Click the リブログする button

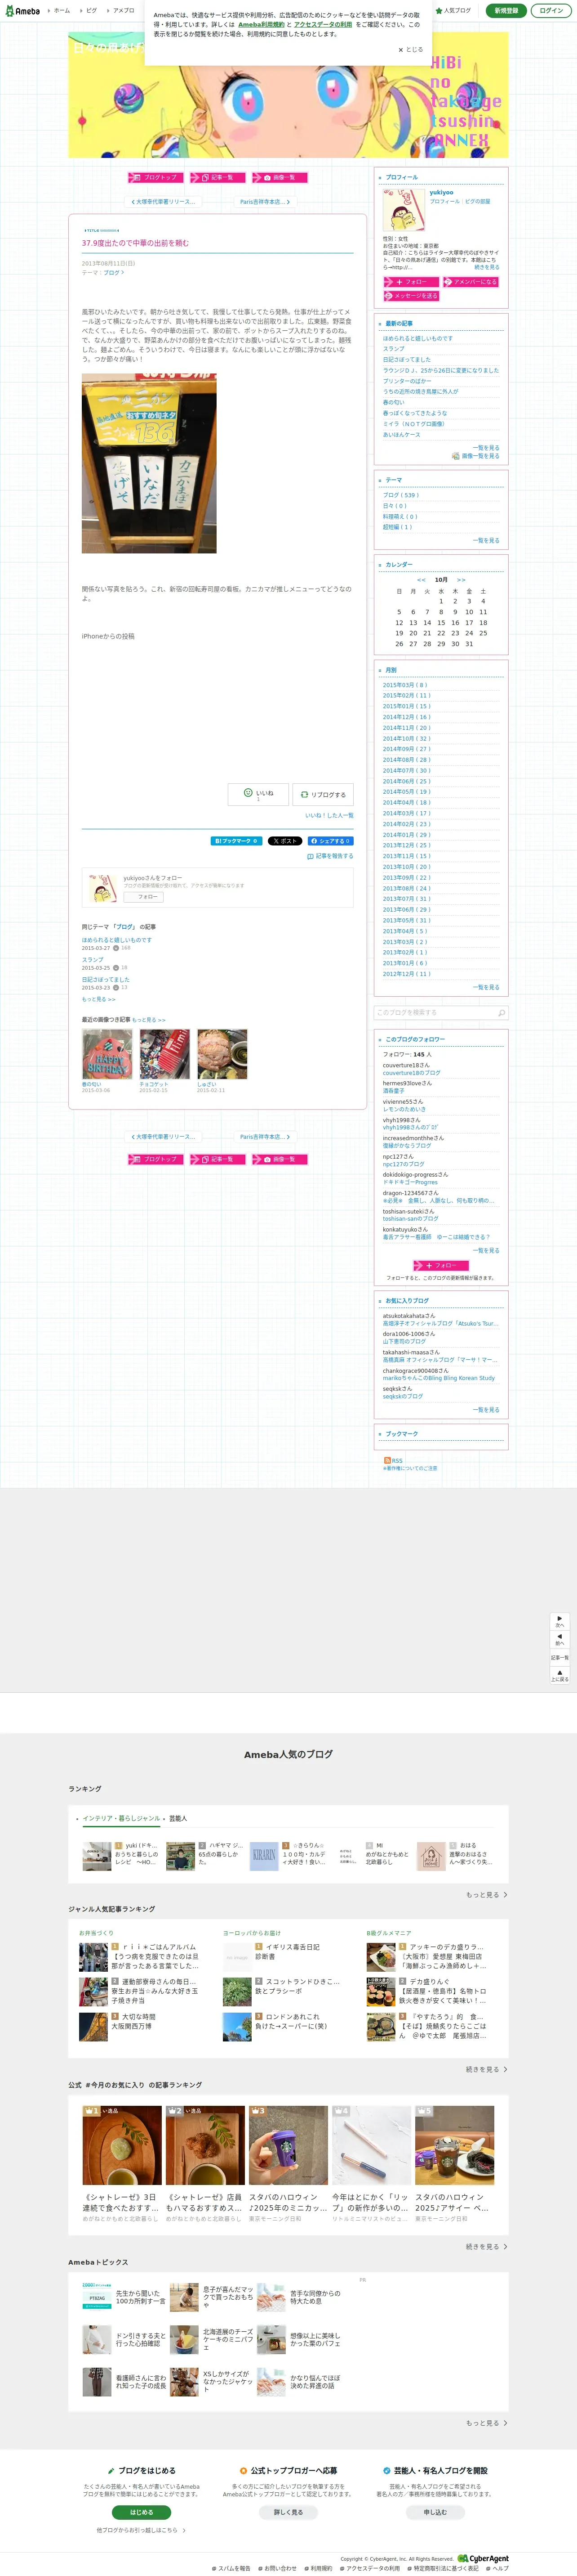click(323, 794)
